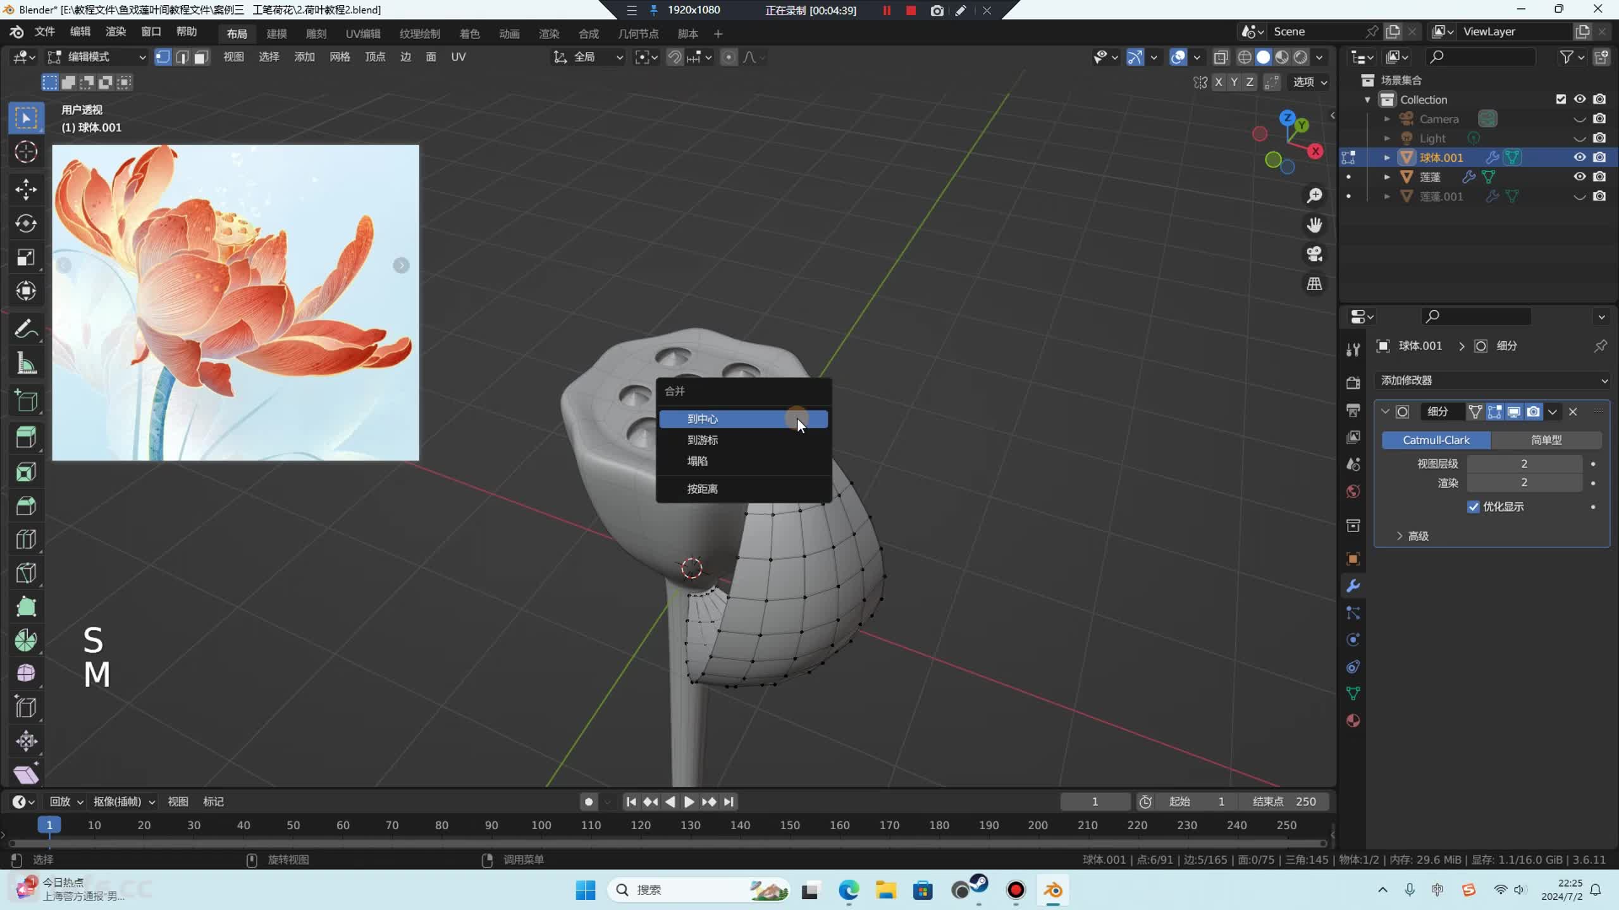Open the 编辑模式 mode dropdown
Viewport: 1619px width, 910px height.
[97, 57]
